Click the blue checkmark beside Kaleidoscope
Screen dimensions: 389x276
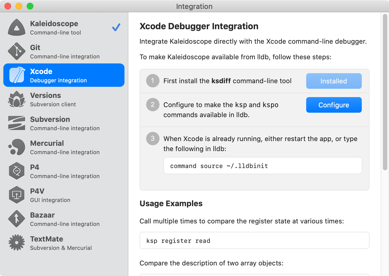tap(116, 27)
